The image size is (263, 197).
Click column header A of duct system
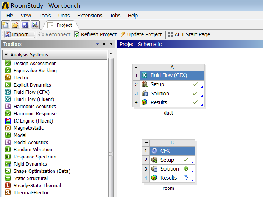[172, 67]
